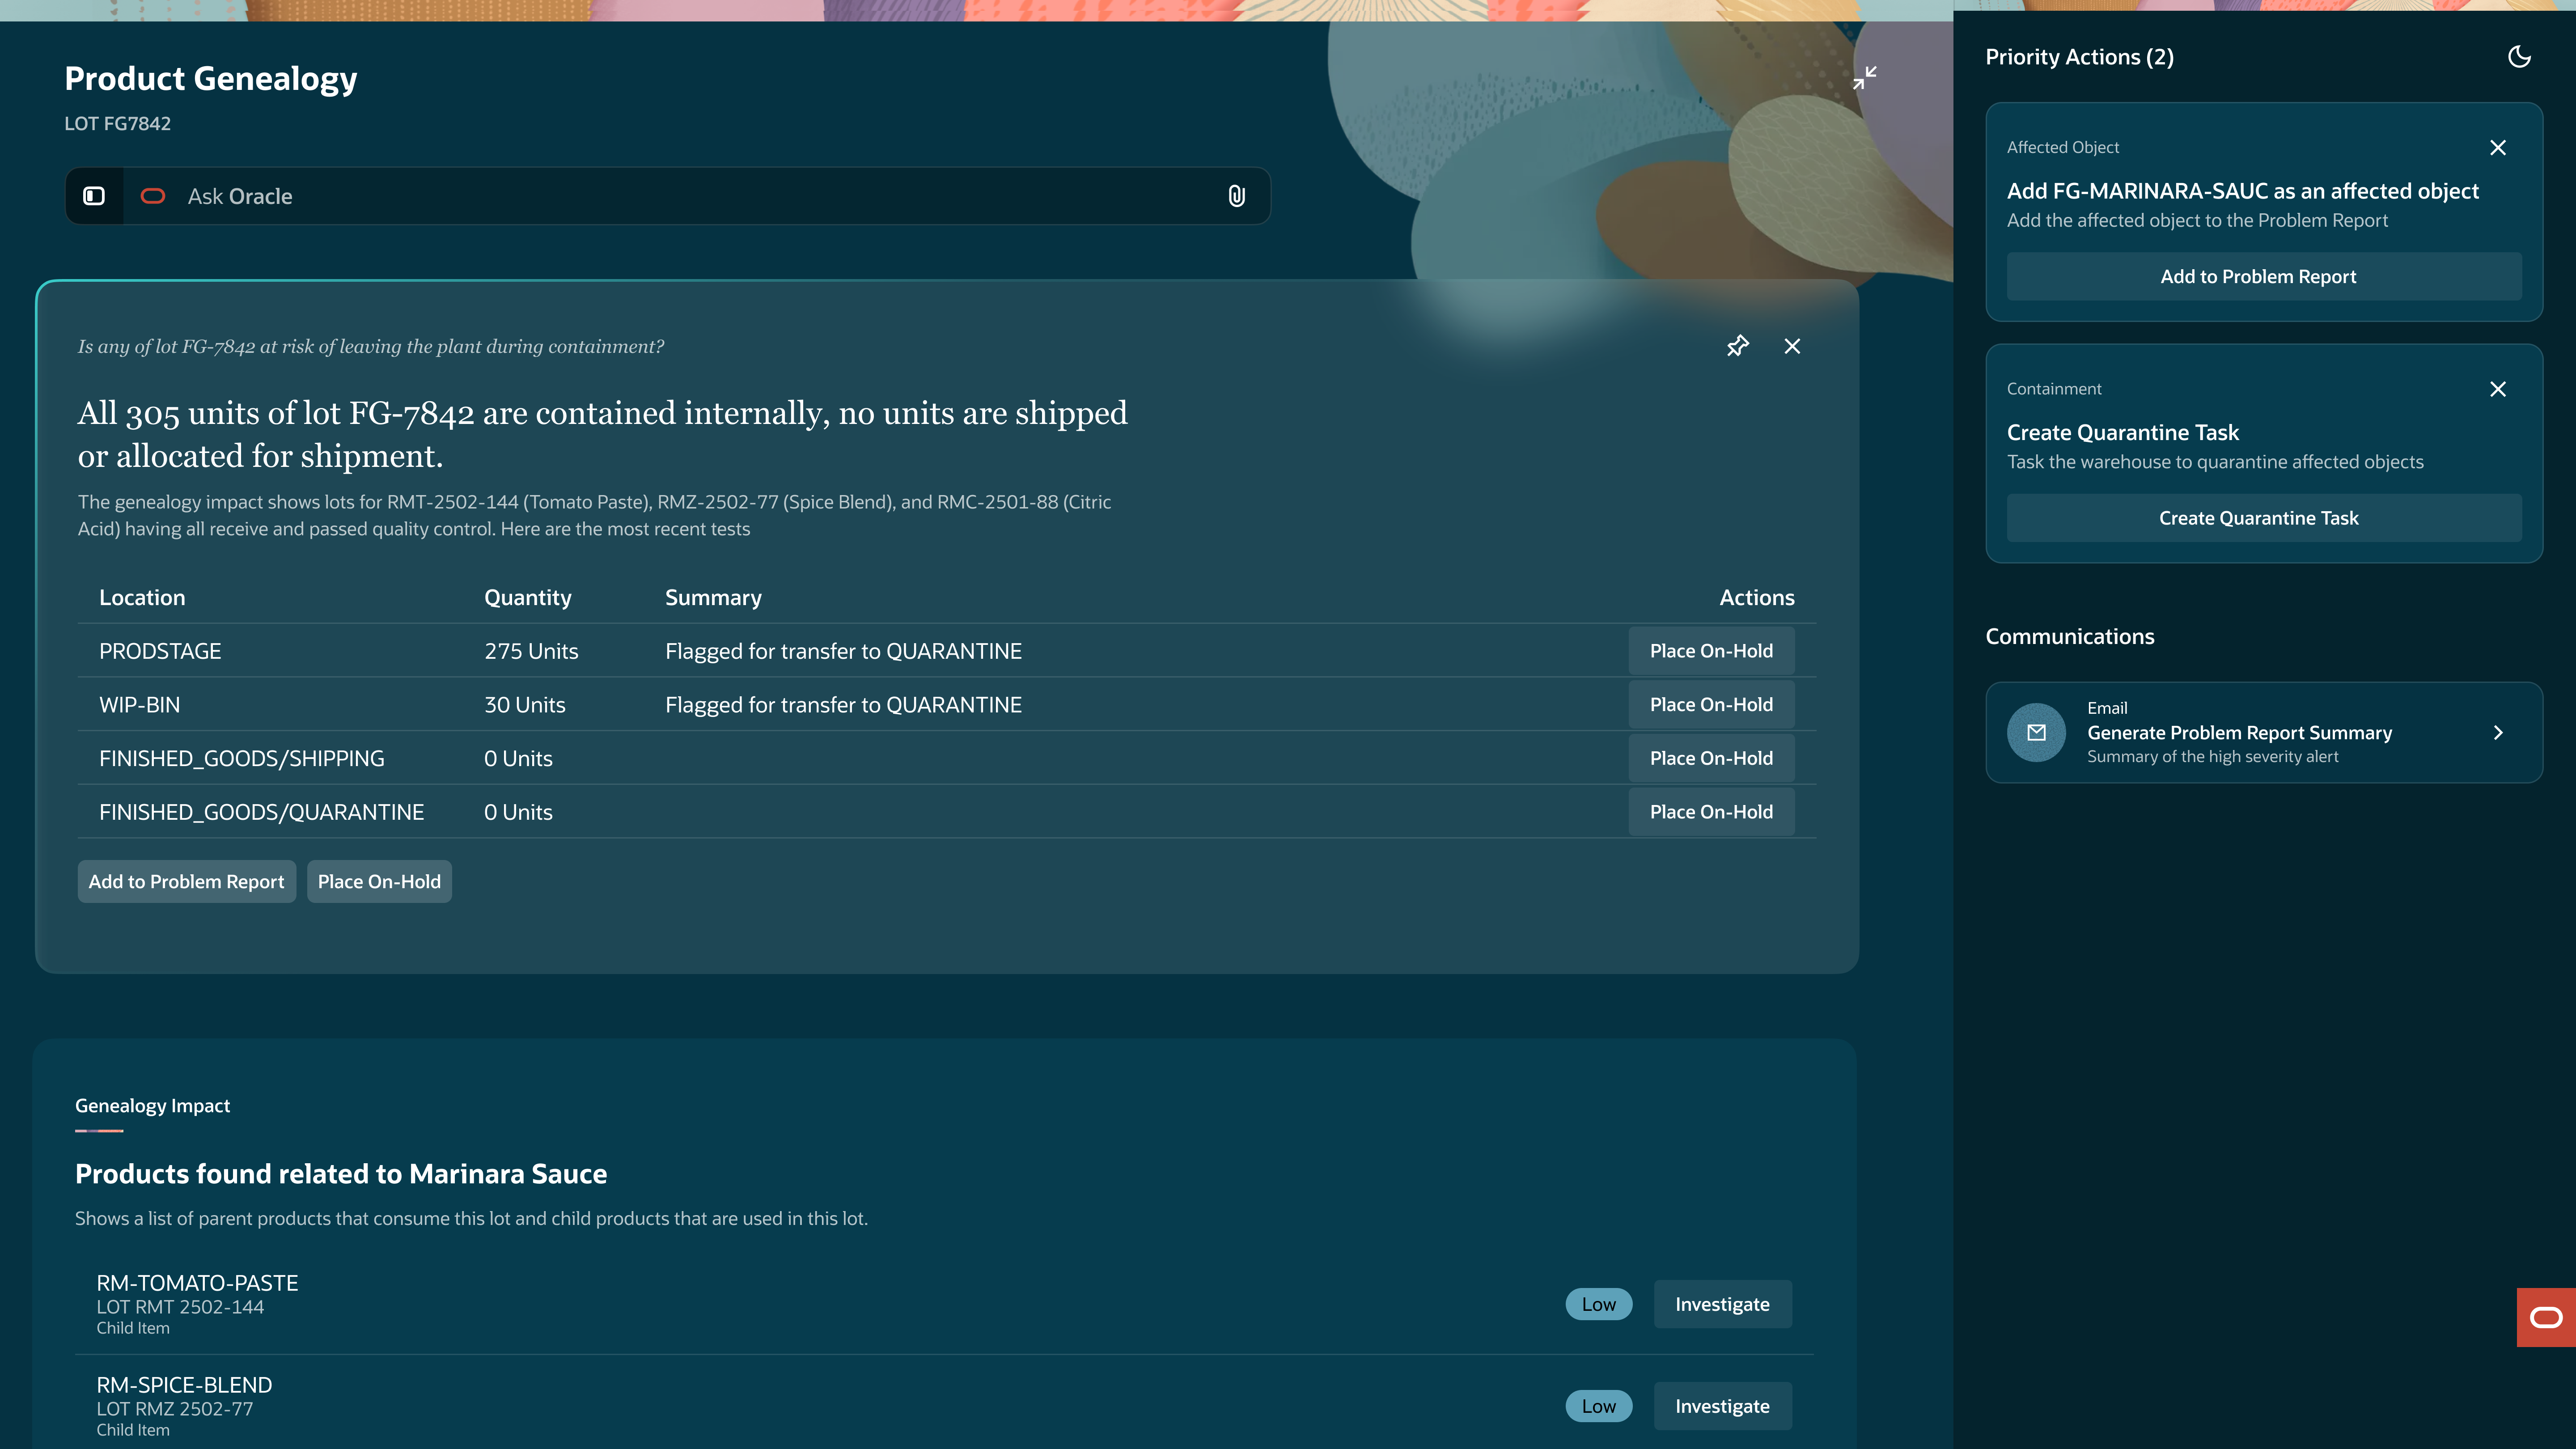2576x1449 pixels.
Task: Collapse the Product Genealogy view
Action: pyautogui.click(x=1864, y=78)
